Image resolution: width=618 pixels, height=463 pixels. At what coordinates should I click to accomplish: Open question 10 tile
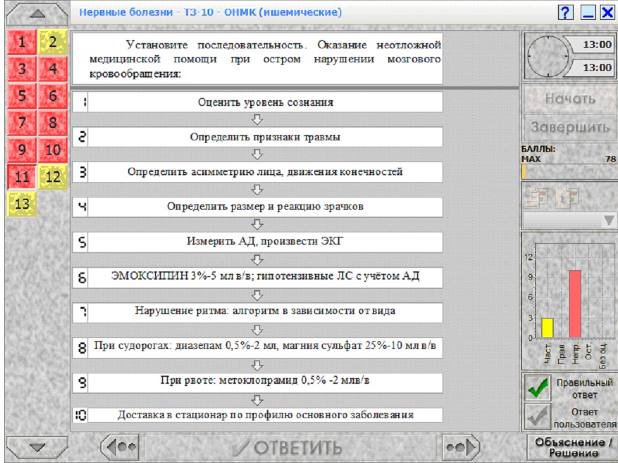(53, 150)
